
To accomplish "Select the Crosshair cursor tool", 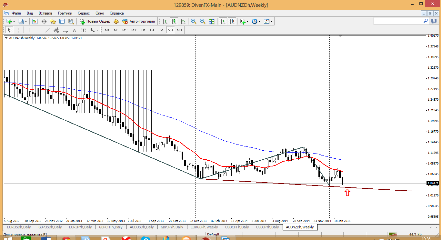I will pyautogui.click(x=18, y=30).
